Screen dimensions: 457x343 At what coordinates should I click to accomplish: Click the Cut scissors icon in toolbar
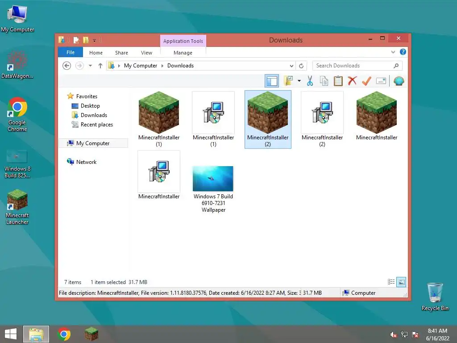tap(310, 81)
